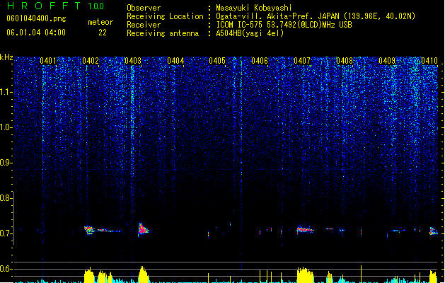Click the 0408 time label
The width and height of the screenshot is (445, 283).
click(x=345, y=61)
